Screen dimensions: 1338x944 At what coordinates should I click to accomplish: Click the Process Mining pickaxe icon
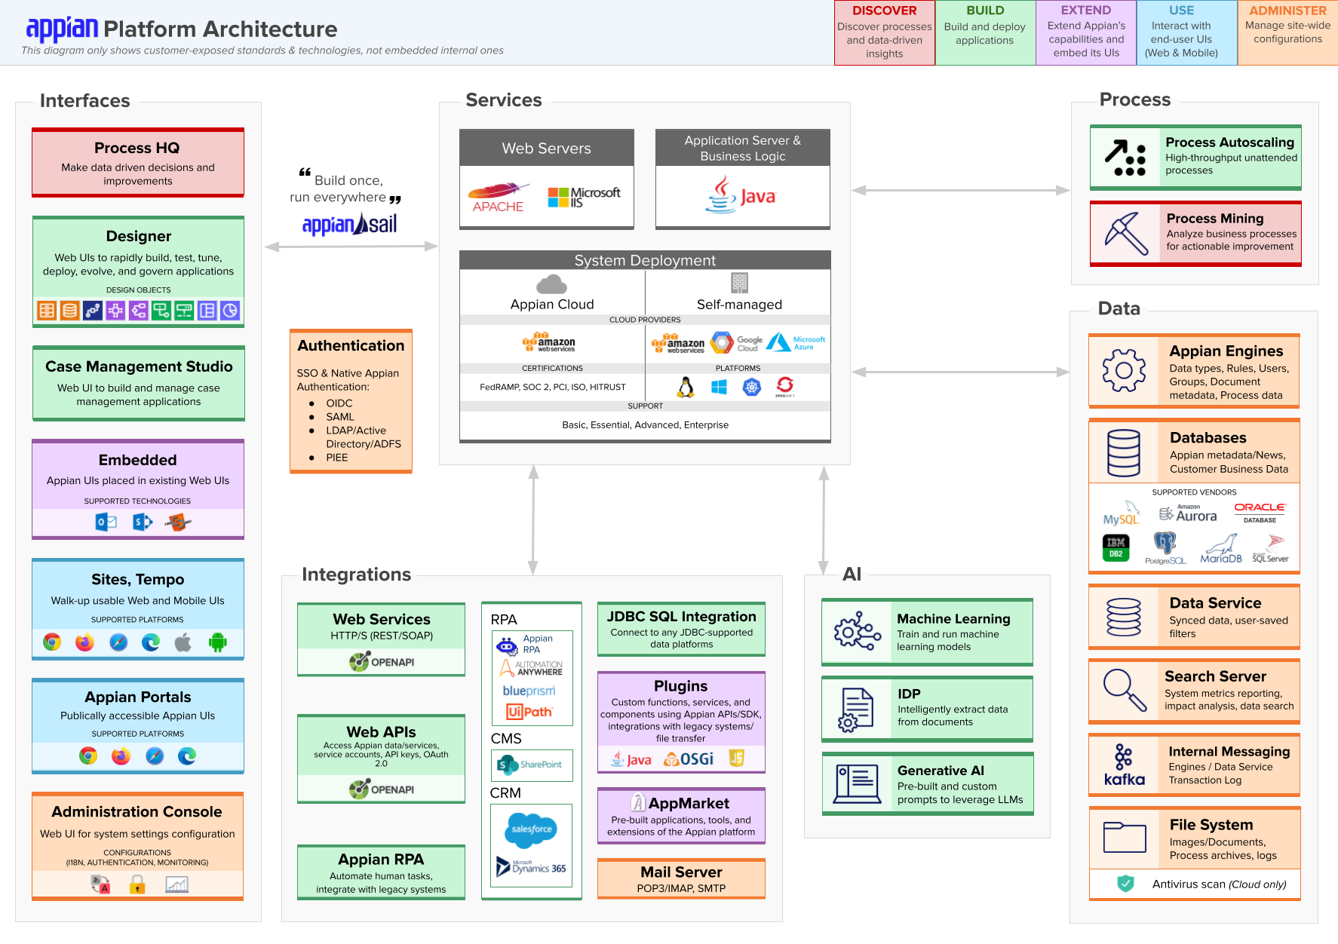(x=1126, y=233)
